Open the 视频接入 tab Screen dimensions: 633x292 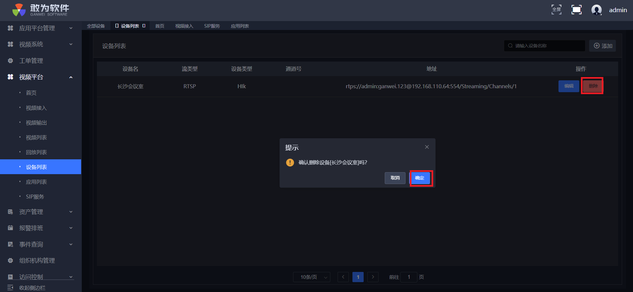point(184,26)
